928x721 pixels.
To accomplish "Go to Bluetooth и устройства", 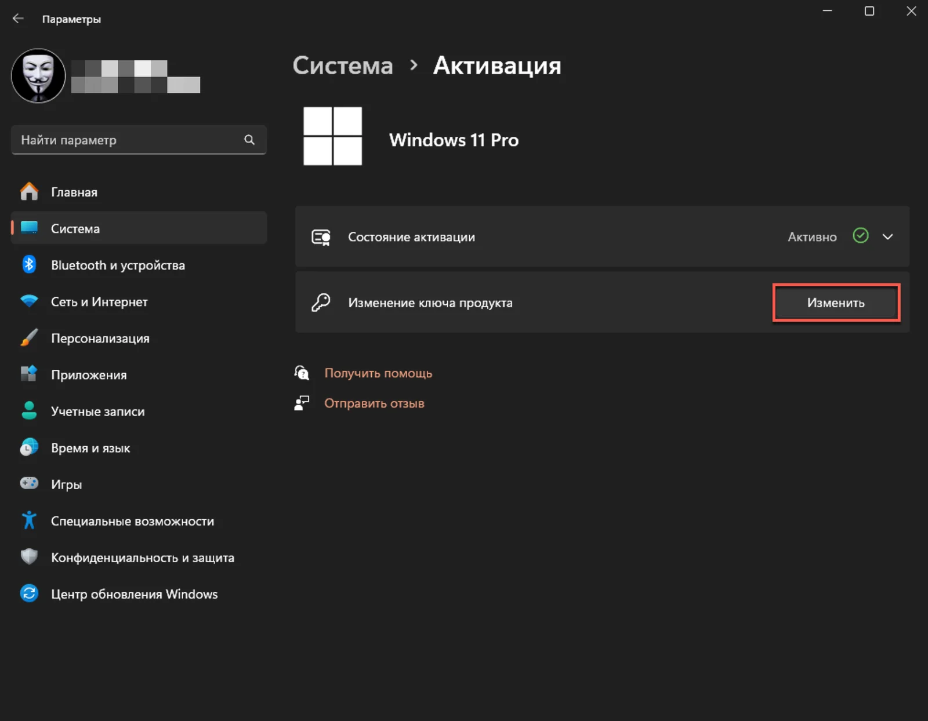I will coord(139,265).
